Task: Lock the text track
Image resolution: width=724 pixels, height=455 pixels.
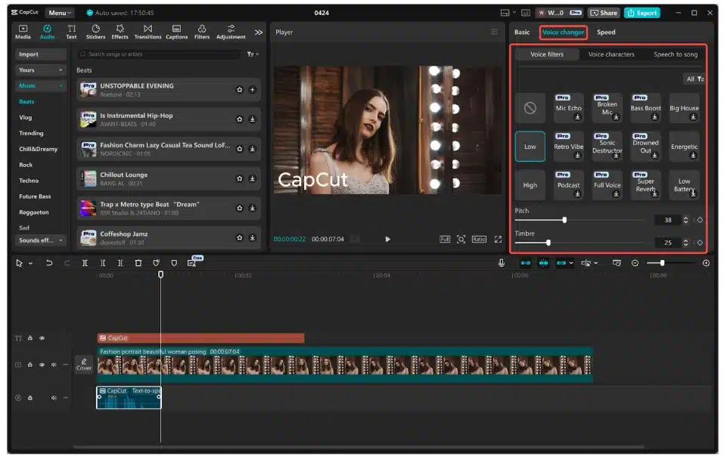Action: [30, 339]
